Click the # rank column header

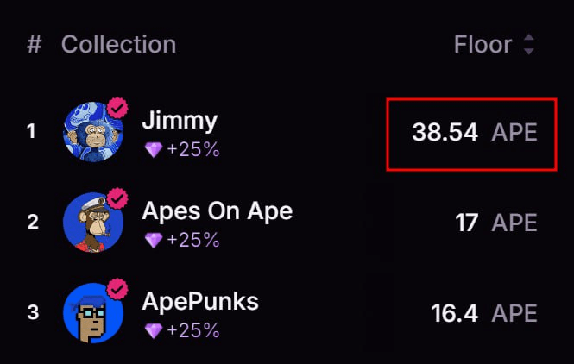pos(35,45)
